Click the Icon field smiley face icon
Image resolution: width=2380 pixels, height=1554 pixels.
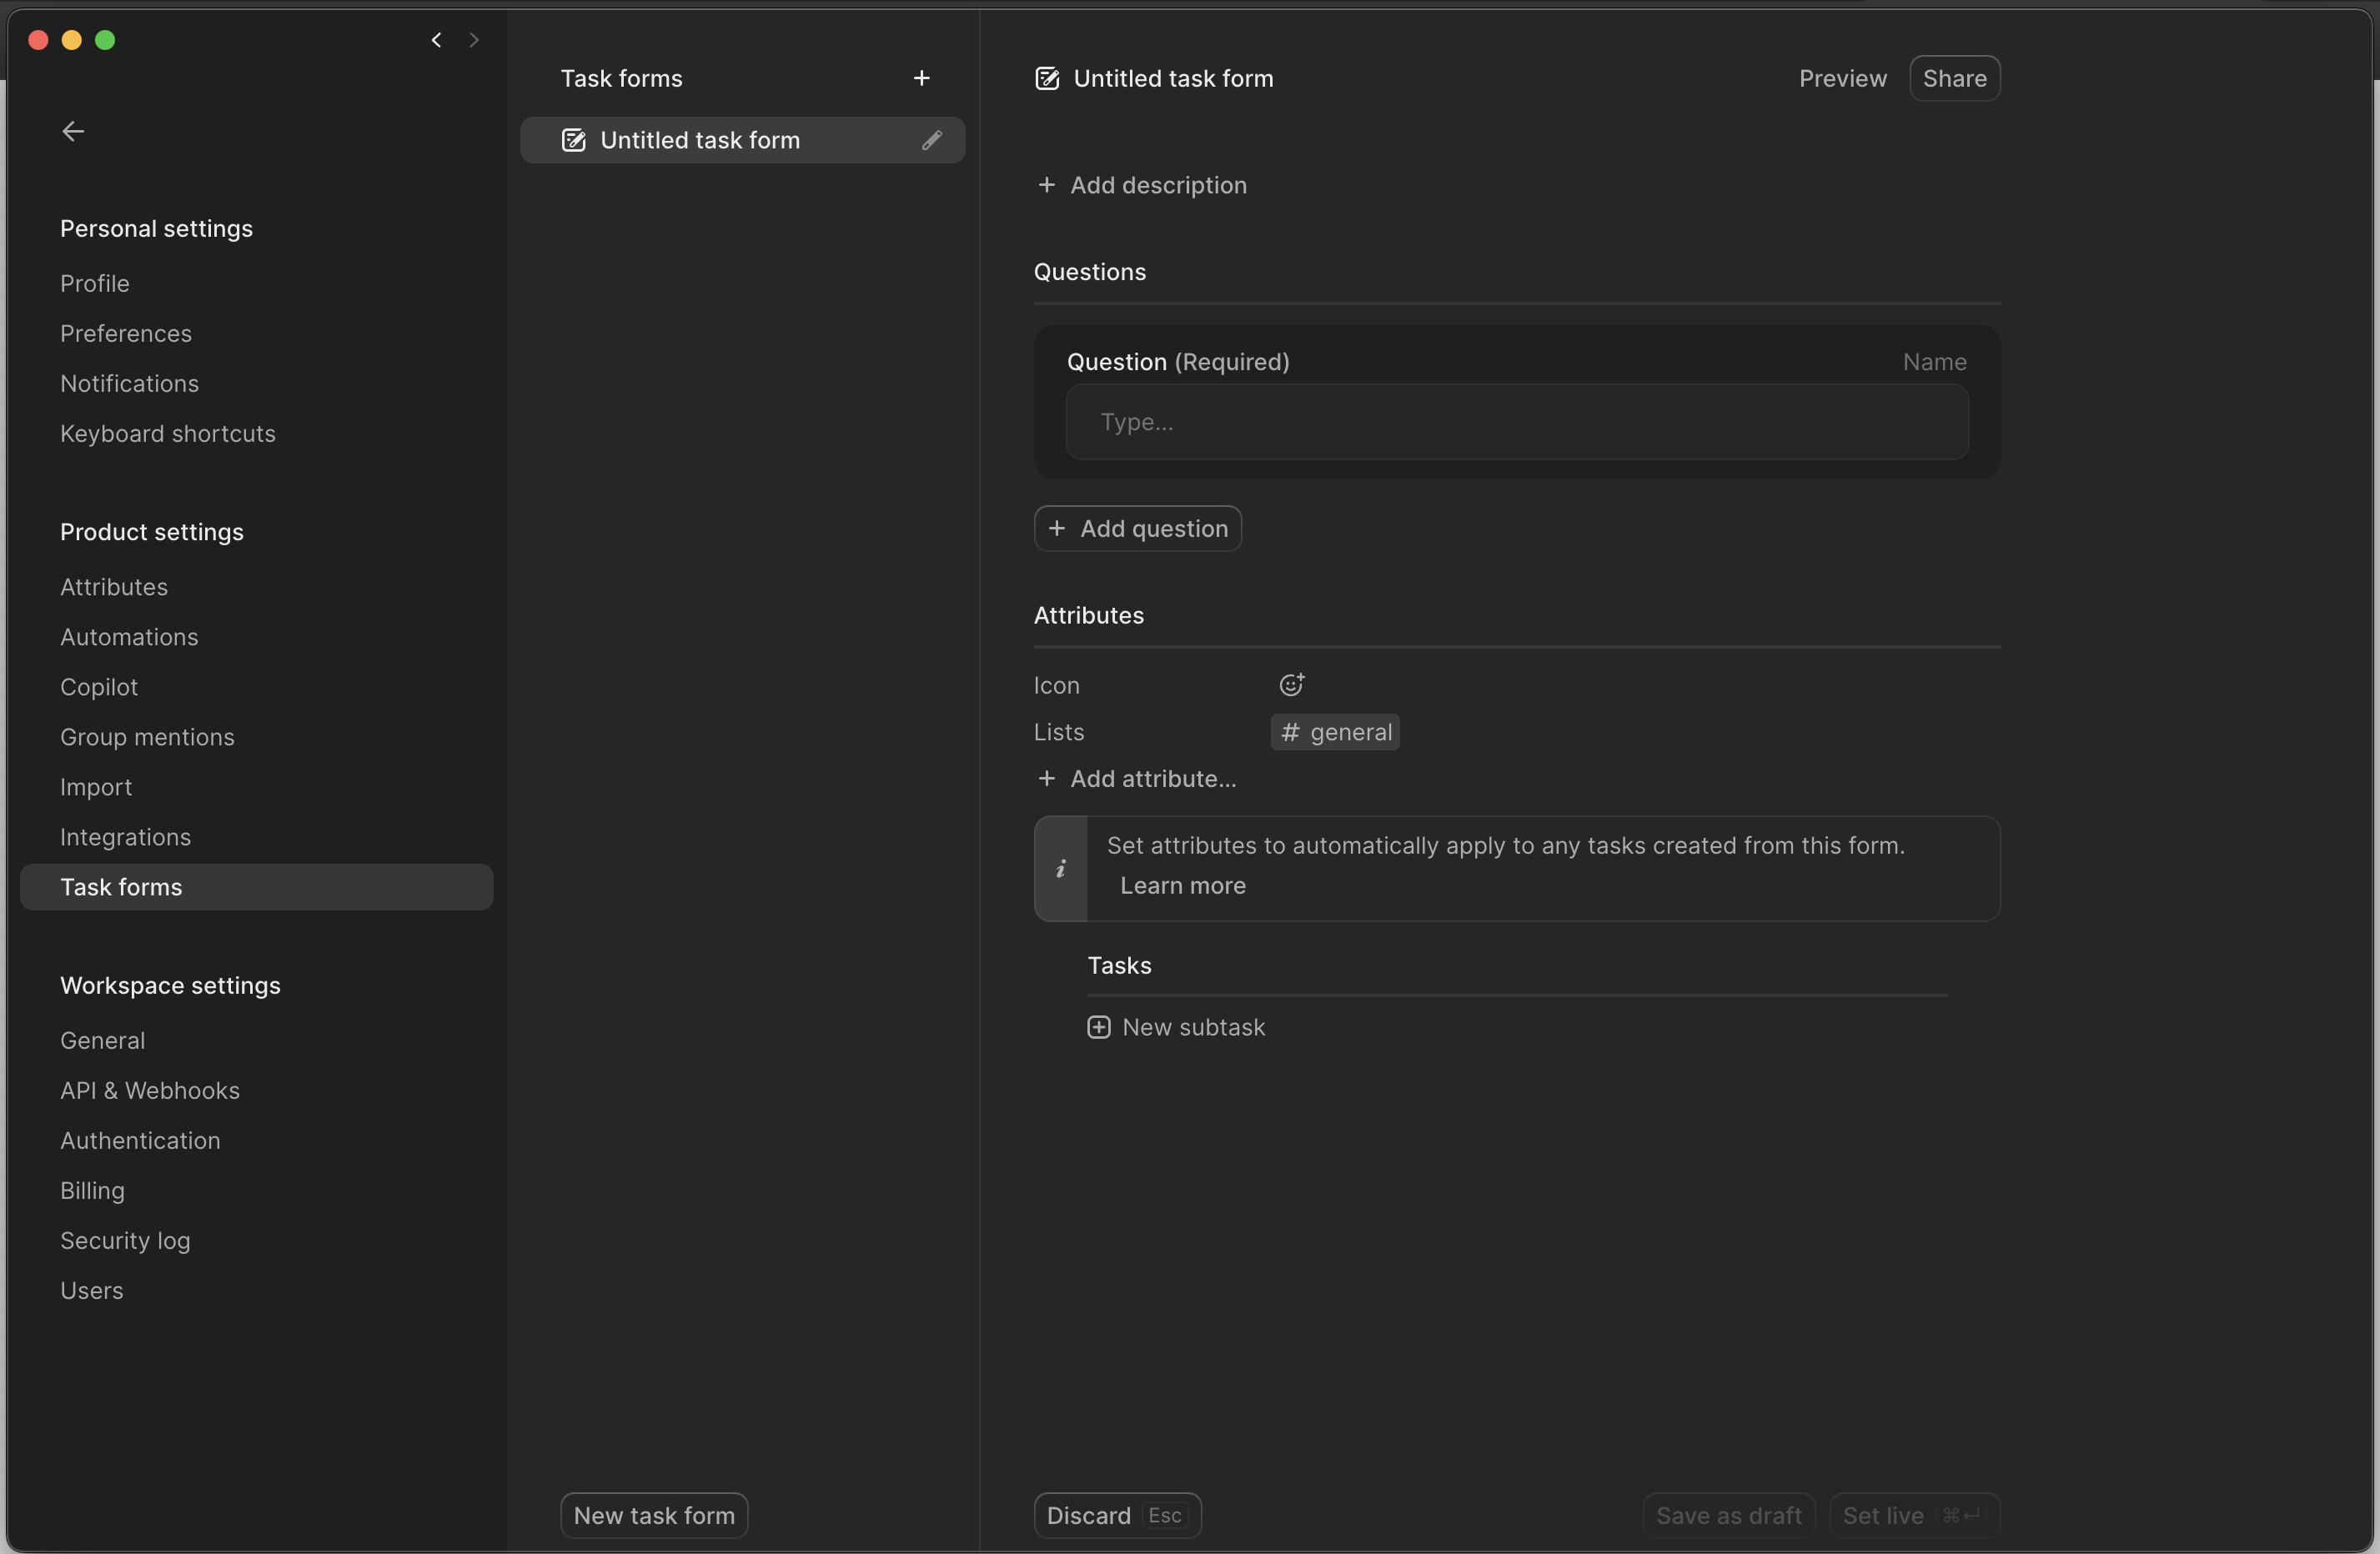pyautogui.click(x=1291, y=684)
